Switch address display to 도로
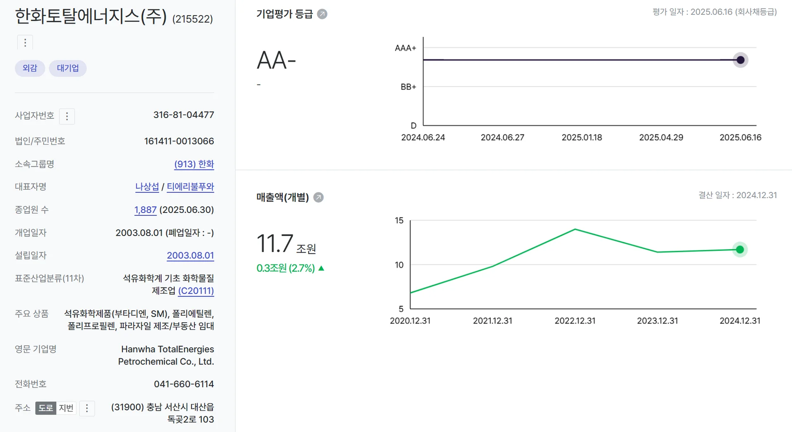This screenshot has width=792, height=432. click(45, 408)
